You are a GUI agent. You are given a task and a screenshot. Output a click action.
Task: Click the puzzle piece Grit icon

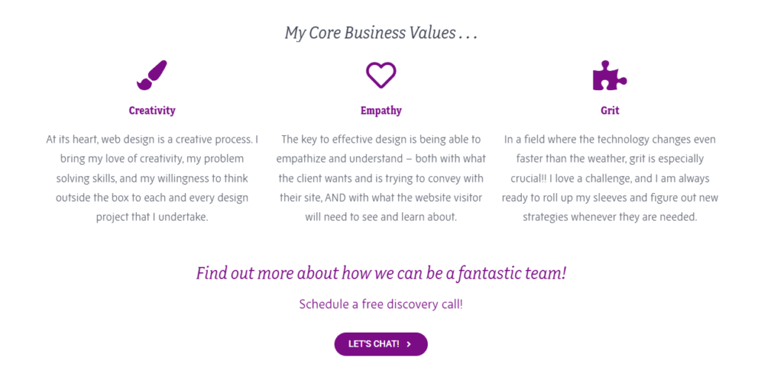pos(610,75)
